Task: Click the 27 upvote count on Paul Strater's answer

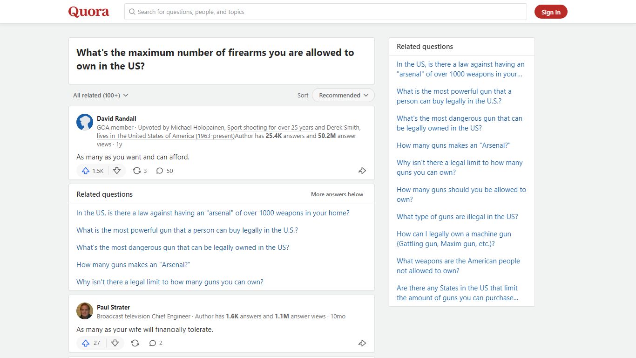Action: click(96, 343)
